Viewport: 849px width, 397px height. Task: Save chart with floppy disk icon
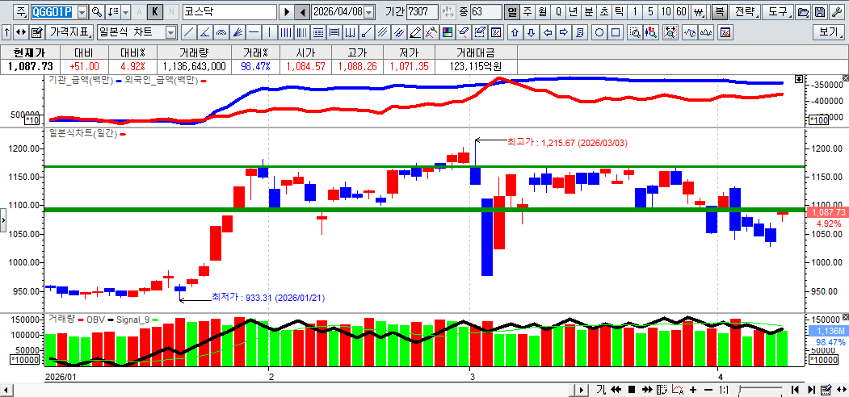pos(819,12)
